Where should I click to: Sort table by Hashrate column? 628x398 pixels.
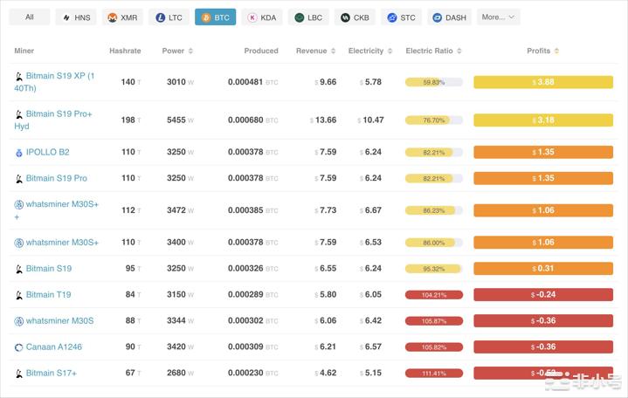point(125,51)
